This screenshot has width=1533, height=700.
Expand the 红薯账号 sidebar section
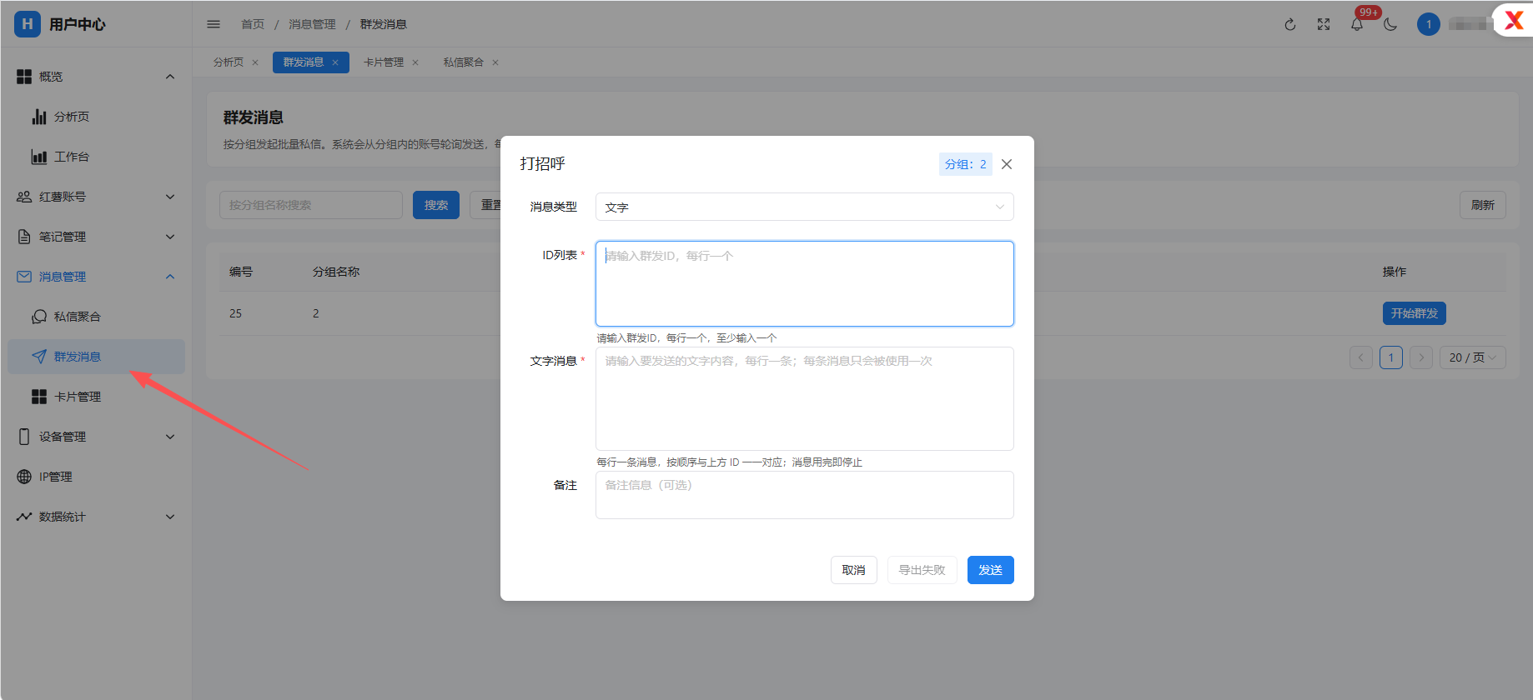tap(96, 197)
